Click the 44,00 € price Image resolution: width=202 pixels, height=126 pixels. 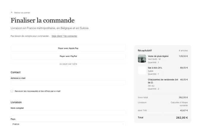pos(184,79)
